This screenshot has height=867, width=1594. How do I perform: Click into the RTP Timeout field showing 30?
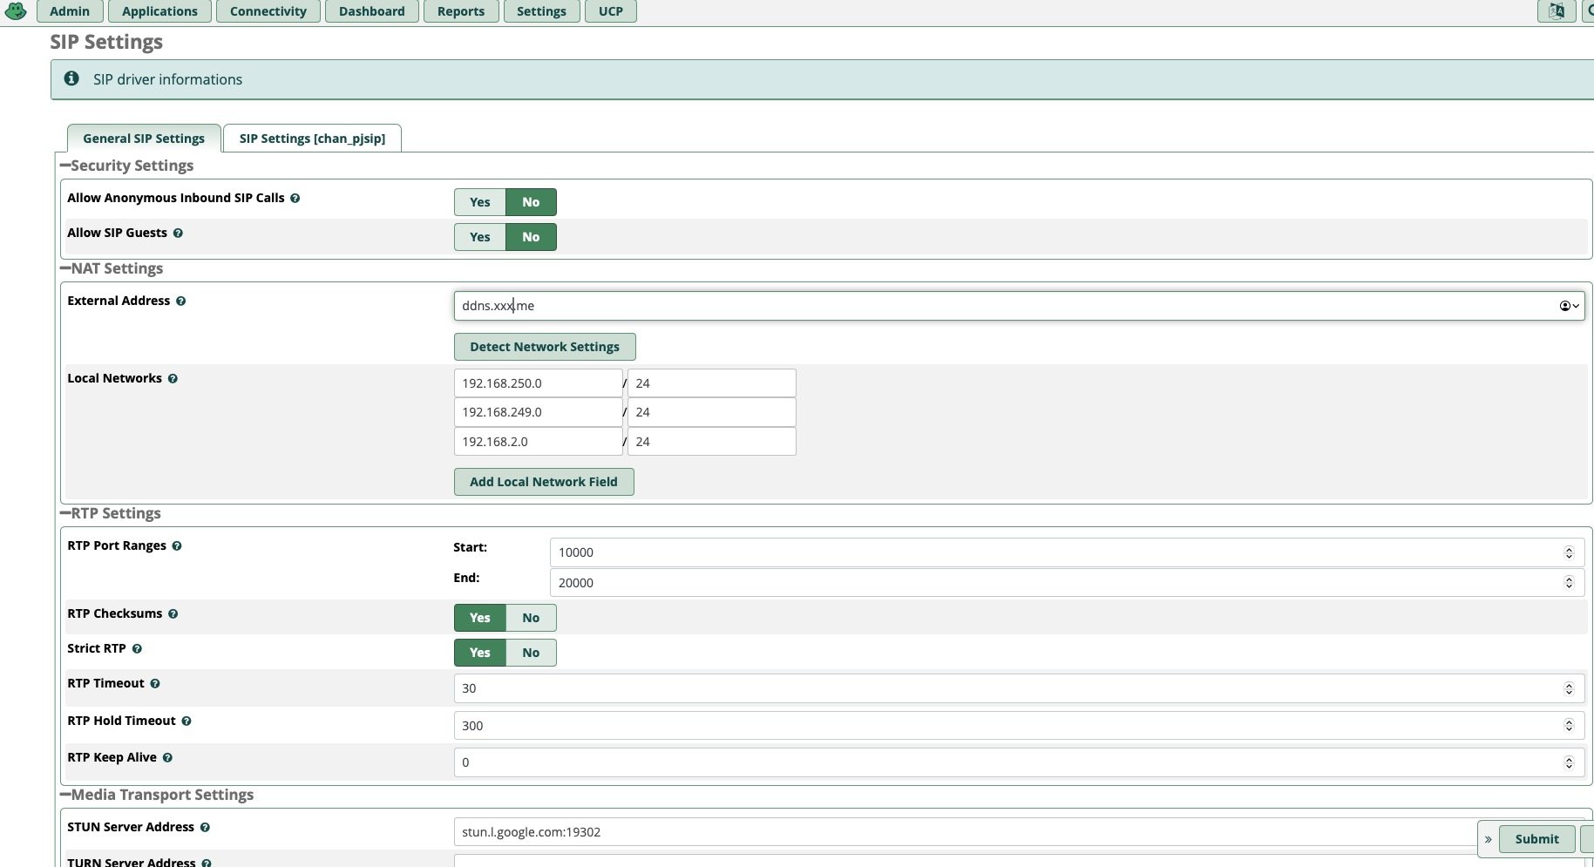(x=1019, y=688)
